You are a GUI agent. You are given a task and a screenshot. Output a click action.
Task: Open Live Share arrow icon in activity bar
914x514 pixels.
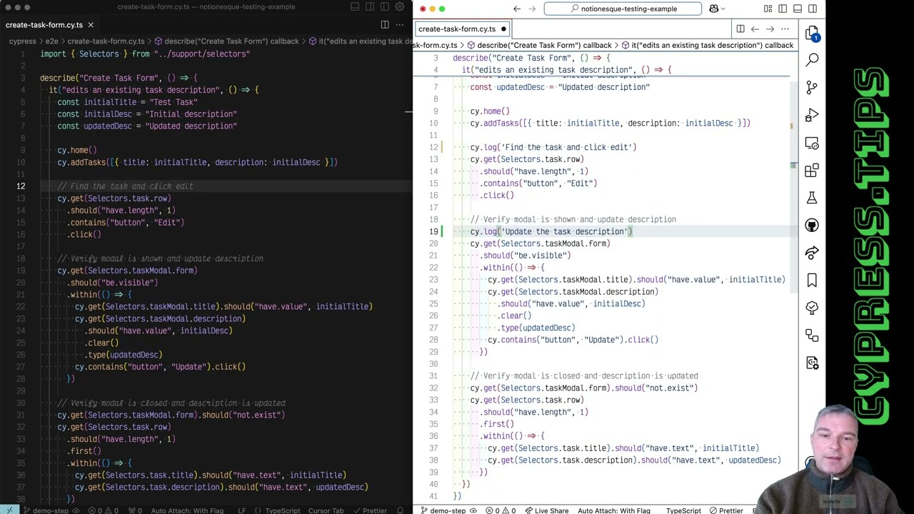(812, 253)
